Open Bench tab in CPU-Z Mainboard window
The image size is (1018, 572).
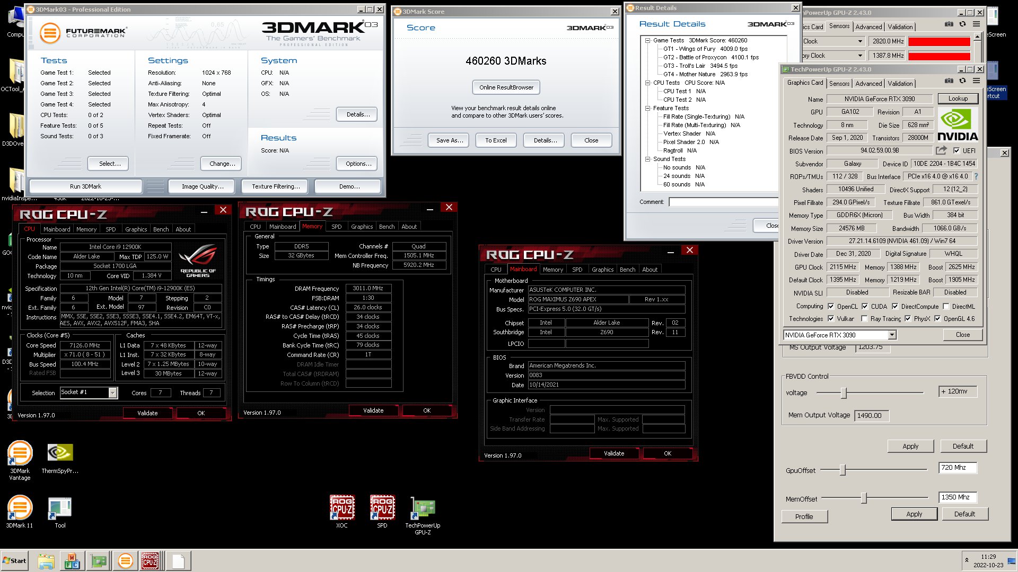tap(627, 270)
